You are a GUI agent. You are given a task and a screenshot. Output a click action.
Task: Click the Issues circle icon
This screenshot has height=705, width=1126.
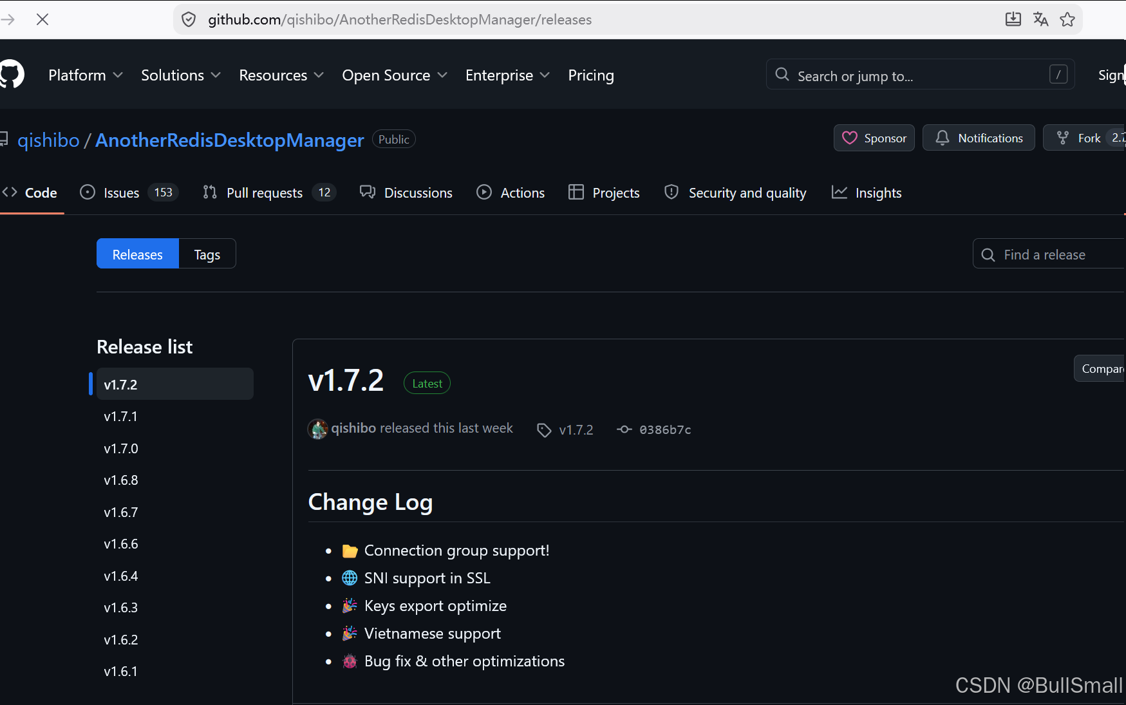[88, 193]
